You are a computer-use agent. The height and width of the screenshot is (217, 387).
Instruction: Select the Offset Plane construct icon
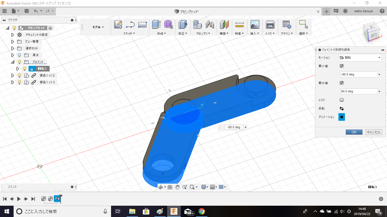pyautogui.click(x=224, y=25)
